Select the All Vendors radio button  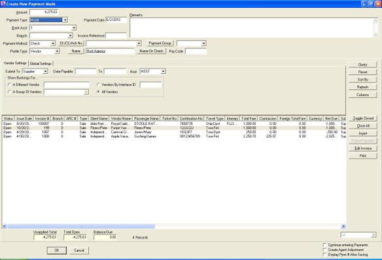[98, 92]
